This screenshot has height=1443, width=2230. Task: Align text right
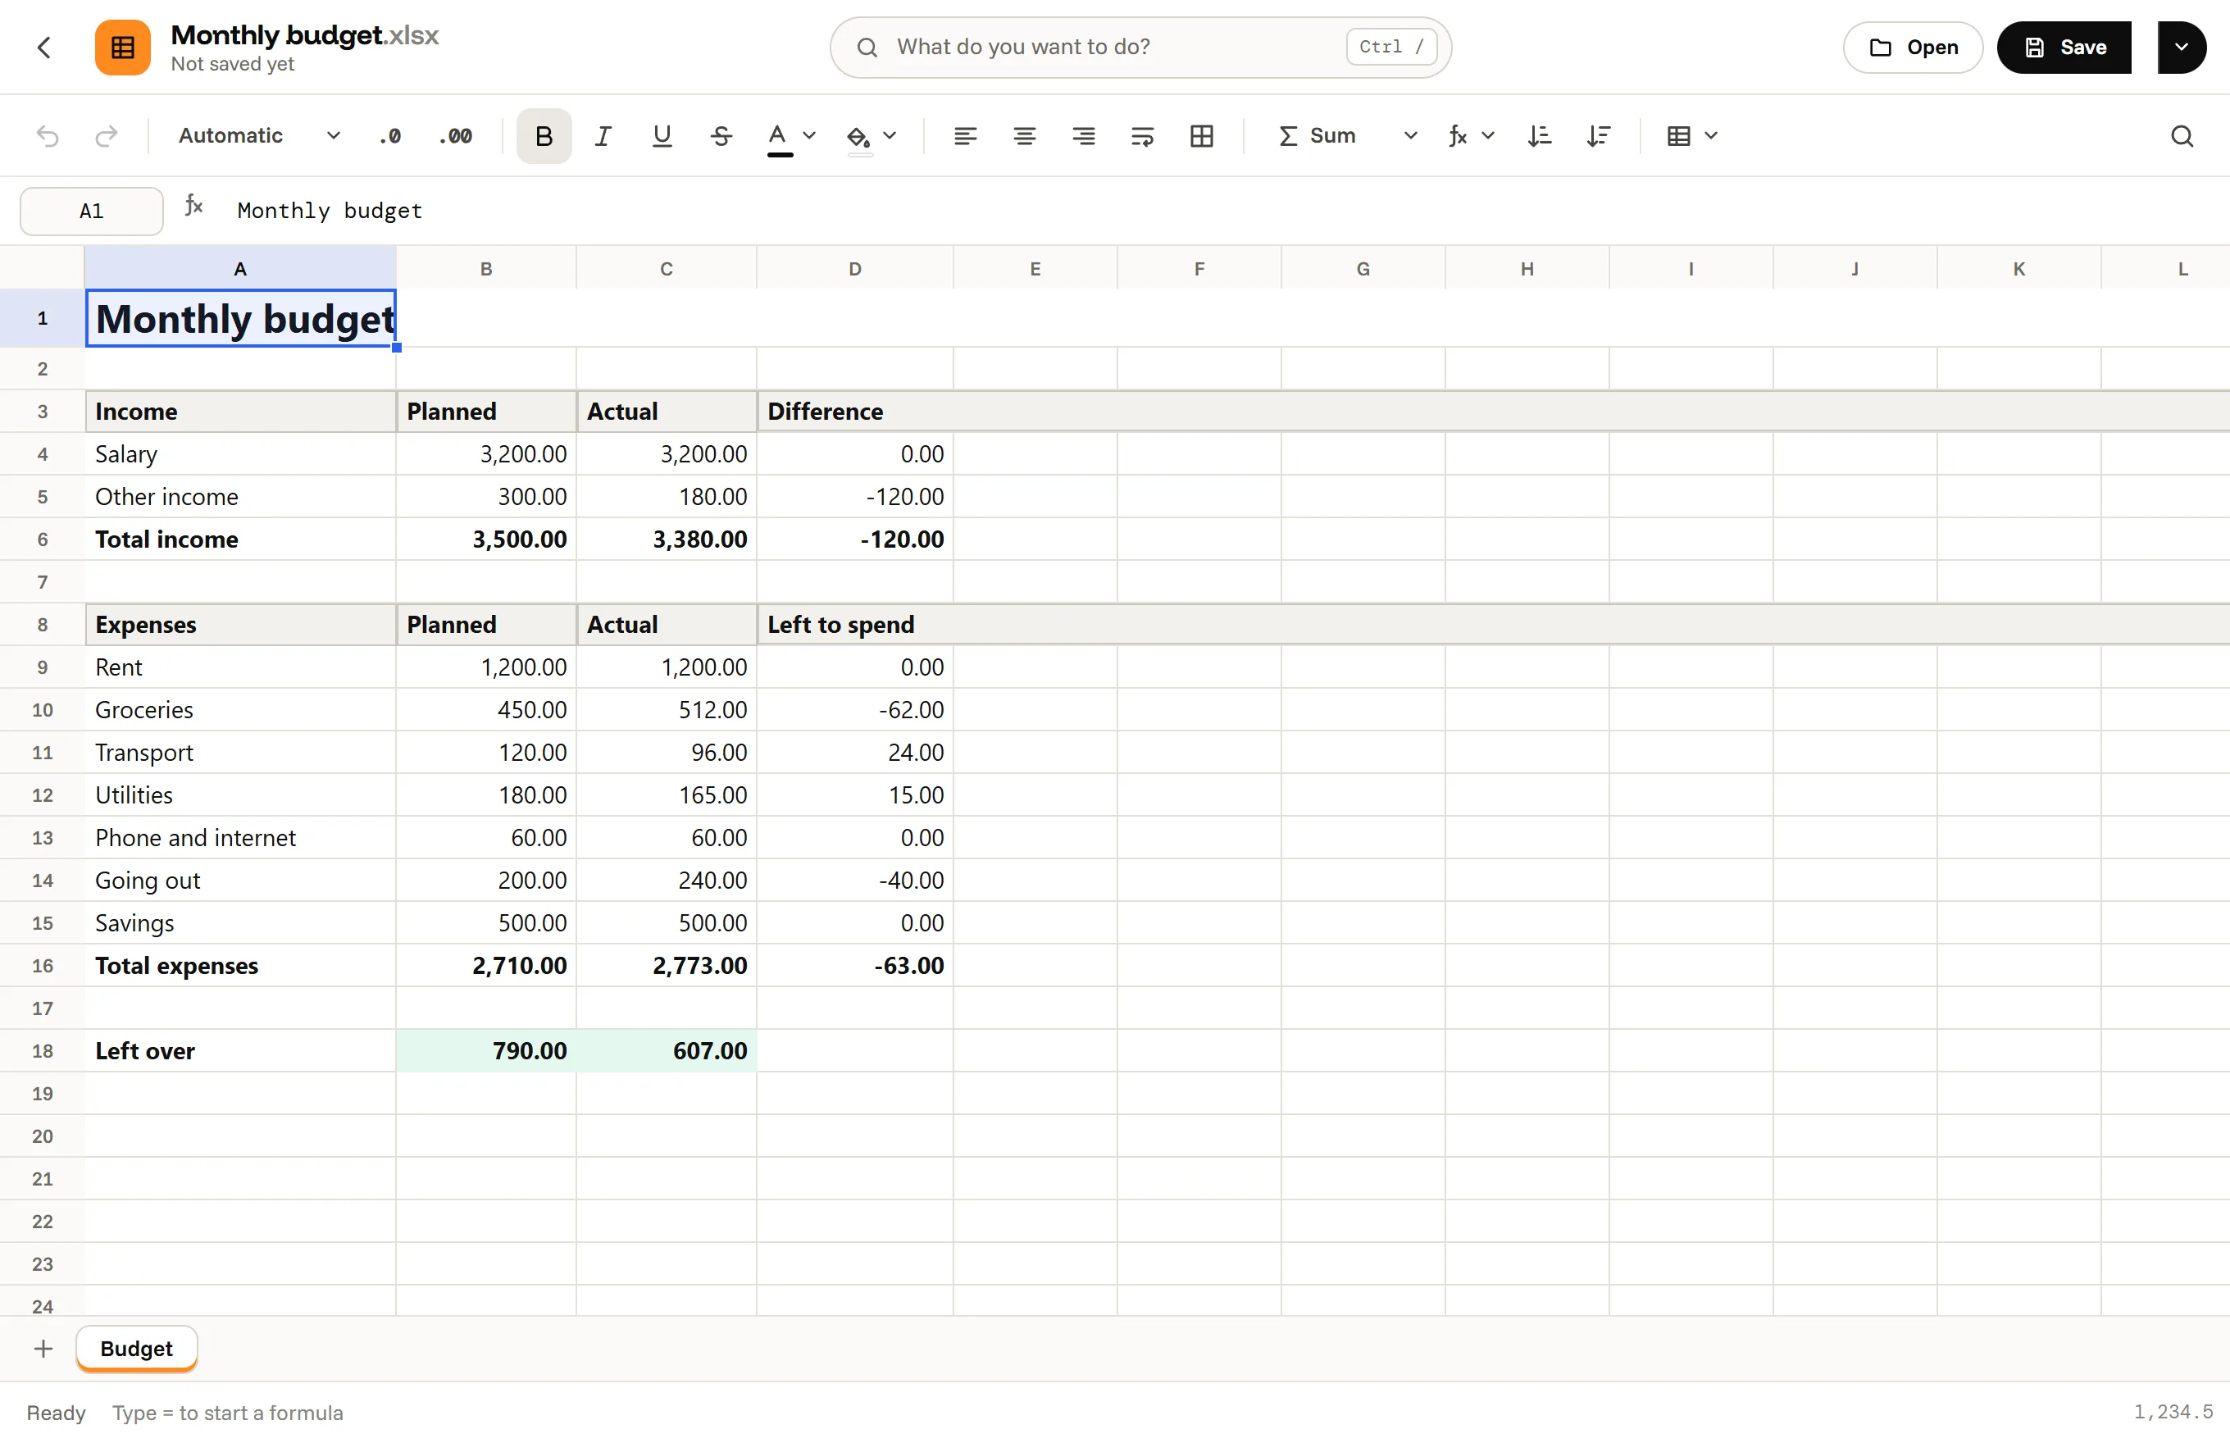pyautogui.click(x=1083, y=136)
